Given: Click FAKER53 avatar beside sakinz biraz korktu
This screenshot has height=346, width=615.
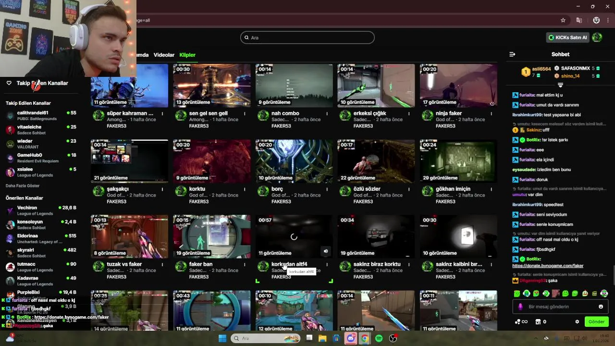Looking at the screenshot, I should coord(345,267).
